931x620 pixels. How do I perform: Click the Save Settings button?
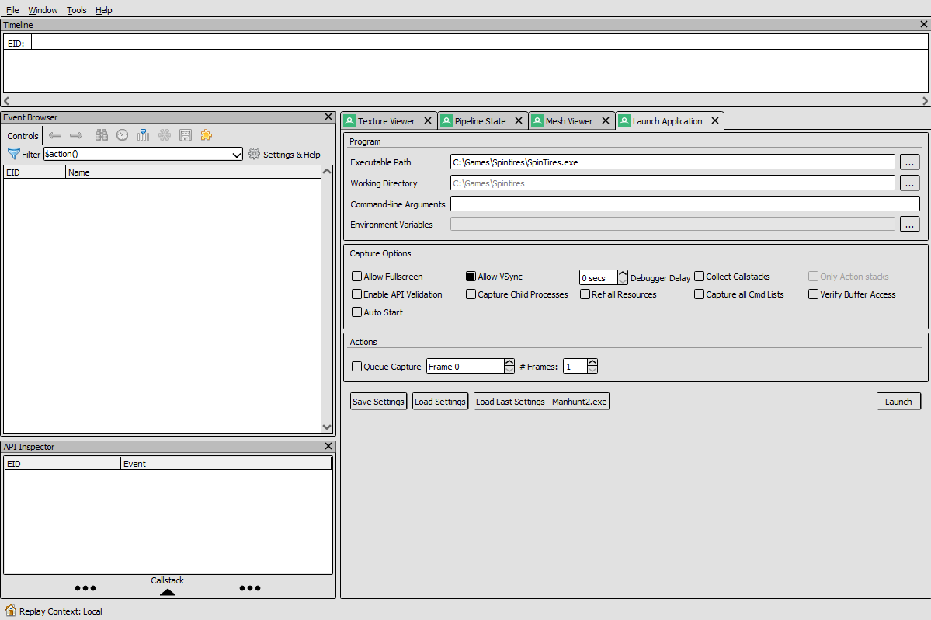coord(378,402)
